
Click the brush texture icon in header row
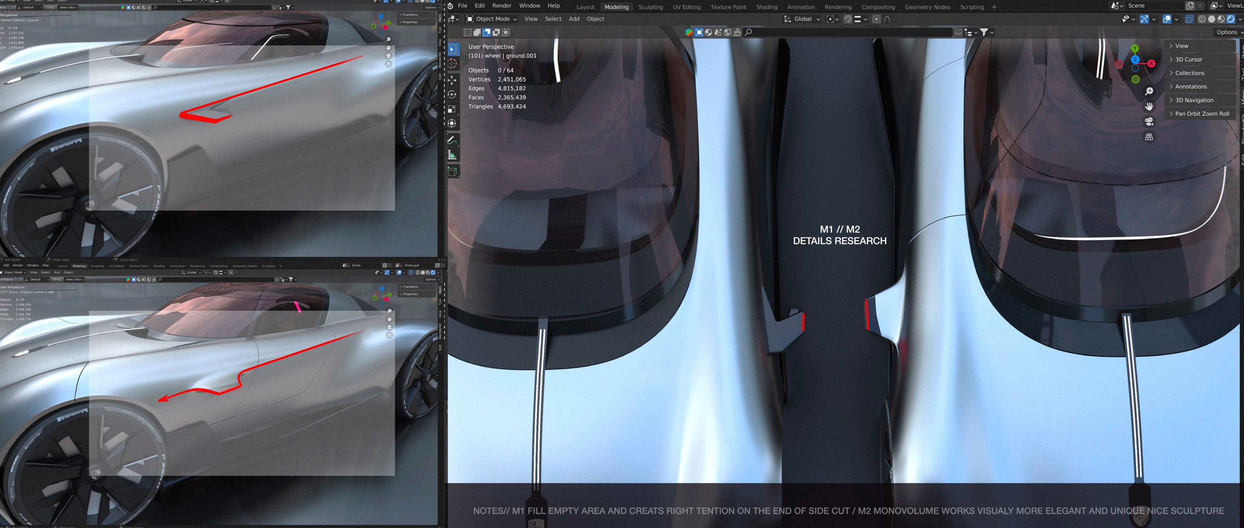(x=737, y=32)
